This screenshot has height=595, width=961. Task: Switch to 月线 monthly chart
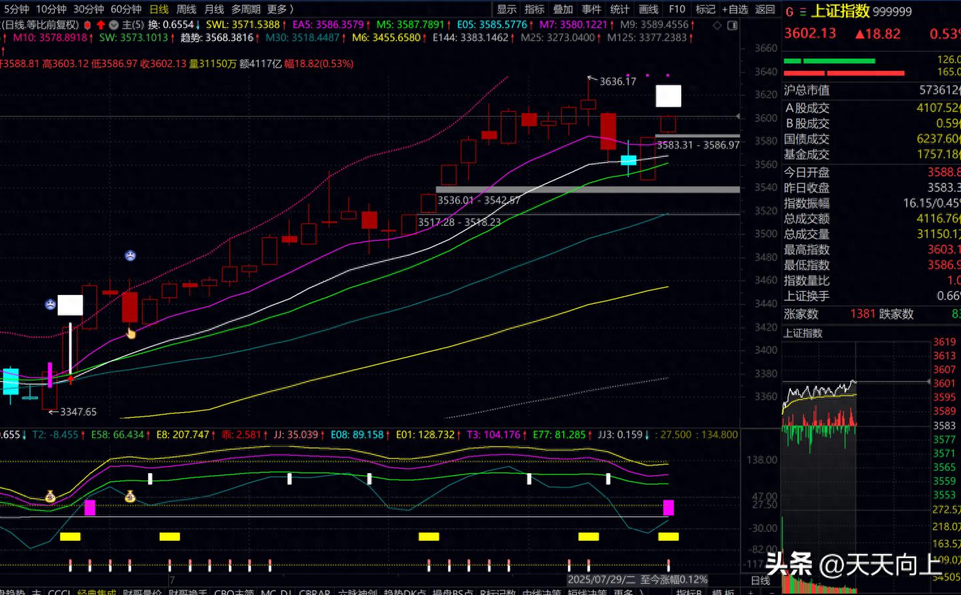pyautogui.click(x=214, y=9)
